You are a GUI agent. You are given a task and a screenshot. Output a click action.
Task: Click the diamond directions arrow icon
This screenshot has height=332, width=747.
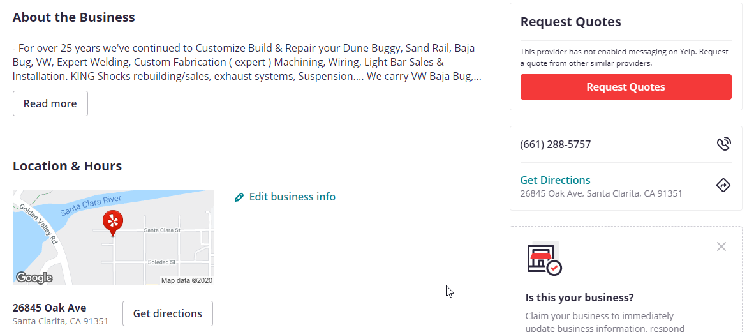(x=723, y=185)
